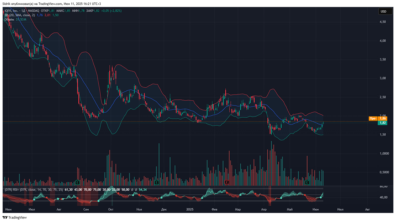Click the 1,0000 volume axis label

click(384, 153)
